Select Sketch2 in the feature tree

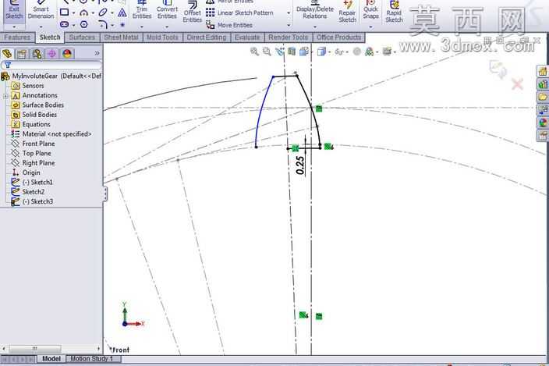[x=28, y=192]
